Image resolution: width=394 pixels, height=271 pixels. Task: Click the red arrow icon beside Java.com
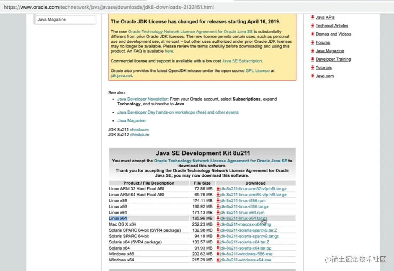click(x=313, y=76)
